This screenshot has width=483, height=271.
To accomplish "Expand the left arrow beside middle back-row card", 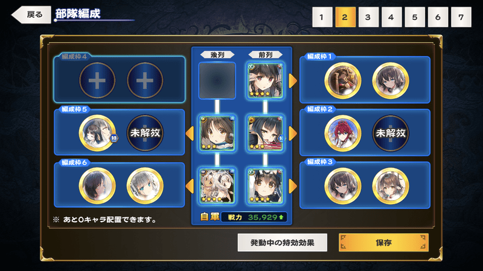I will click(190, 134).
